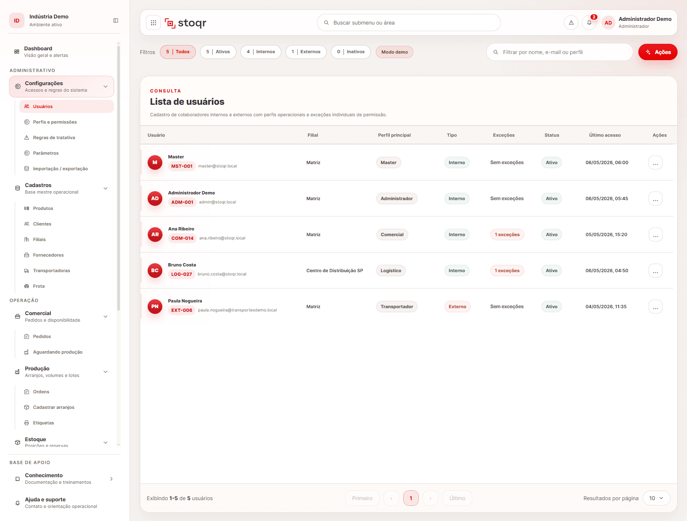Select the Inativos filter chip
The height and width of the screenshot is (521, 687).
(x=351, y=52)
